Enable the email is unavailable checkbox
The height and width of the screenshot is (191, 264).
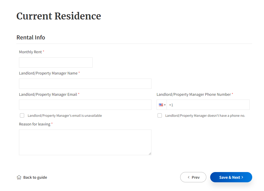tap(22, 115)
